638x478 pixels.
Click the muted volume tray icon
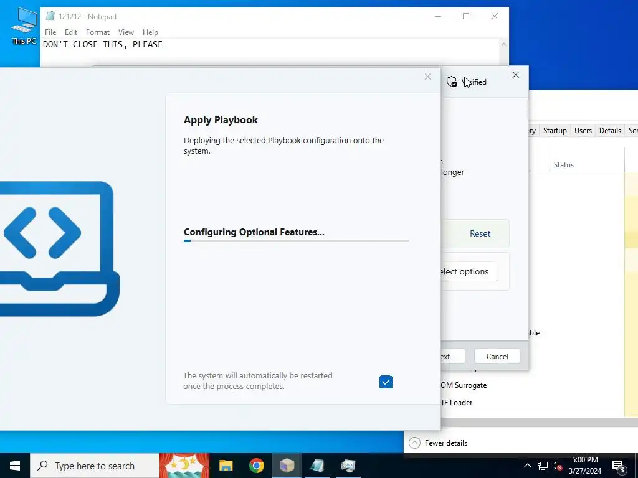(557, 466)
